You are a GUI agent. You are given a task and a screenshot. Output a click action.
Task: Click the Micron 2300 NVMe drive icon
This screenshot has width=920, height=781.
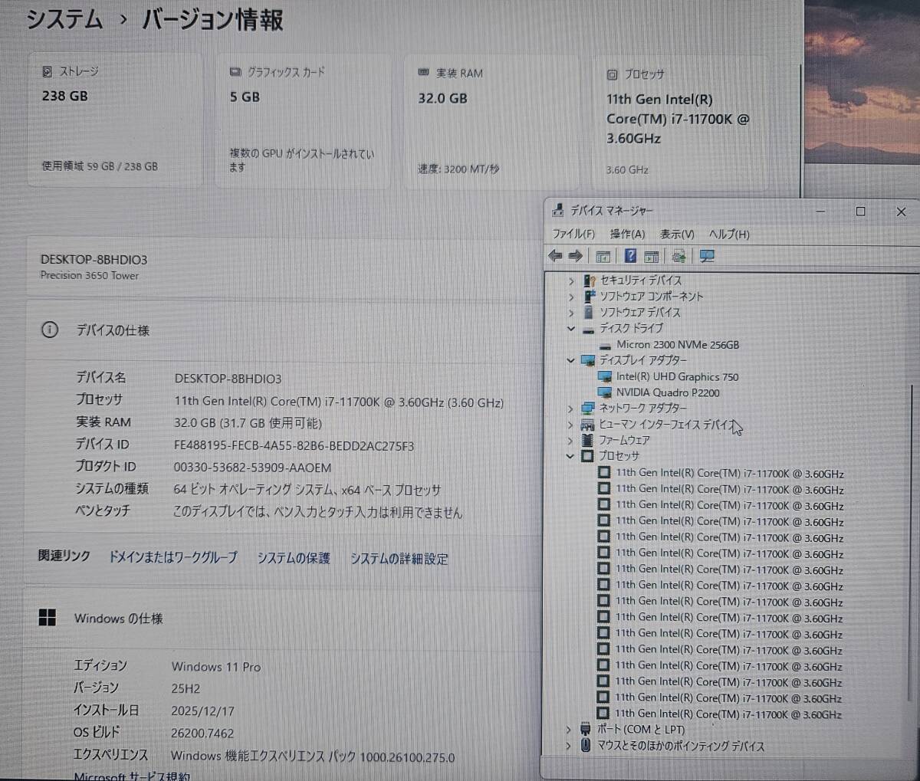606,346
